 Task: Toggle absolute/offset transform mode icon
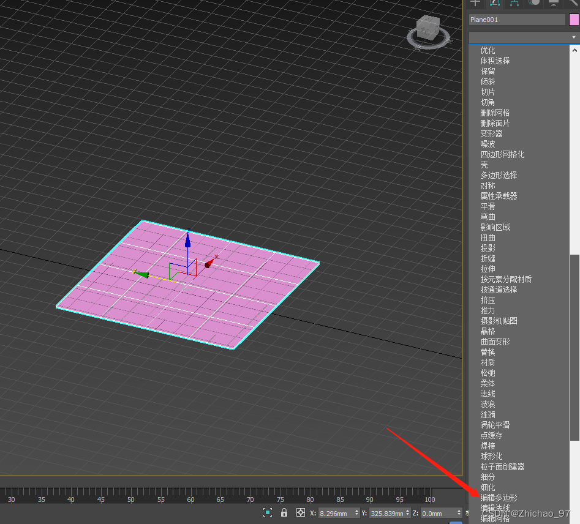[x=301, y=512]
